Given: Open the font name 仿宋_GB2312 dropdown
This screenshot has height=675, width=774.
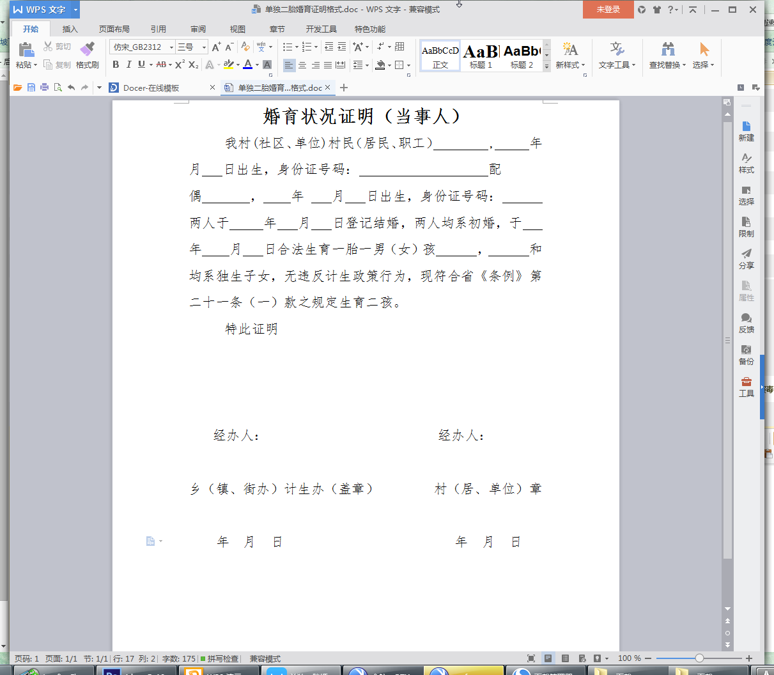Looking at the screenshot, I should 171,47.
